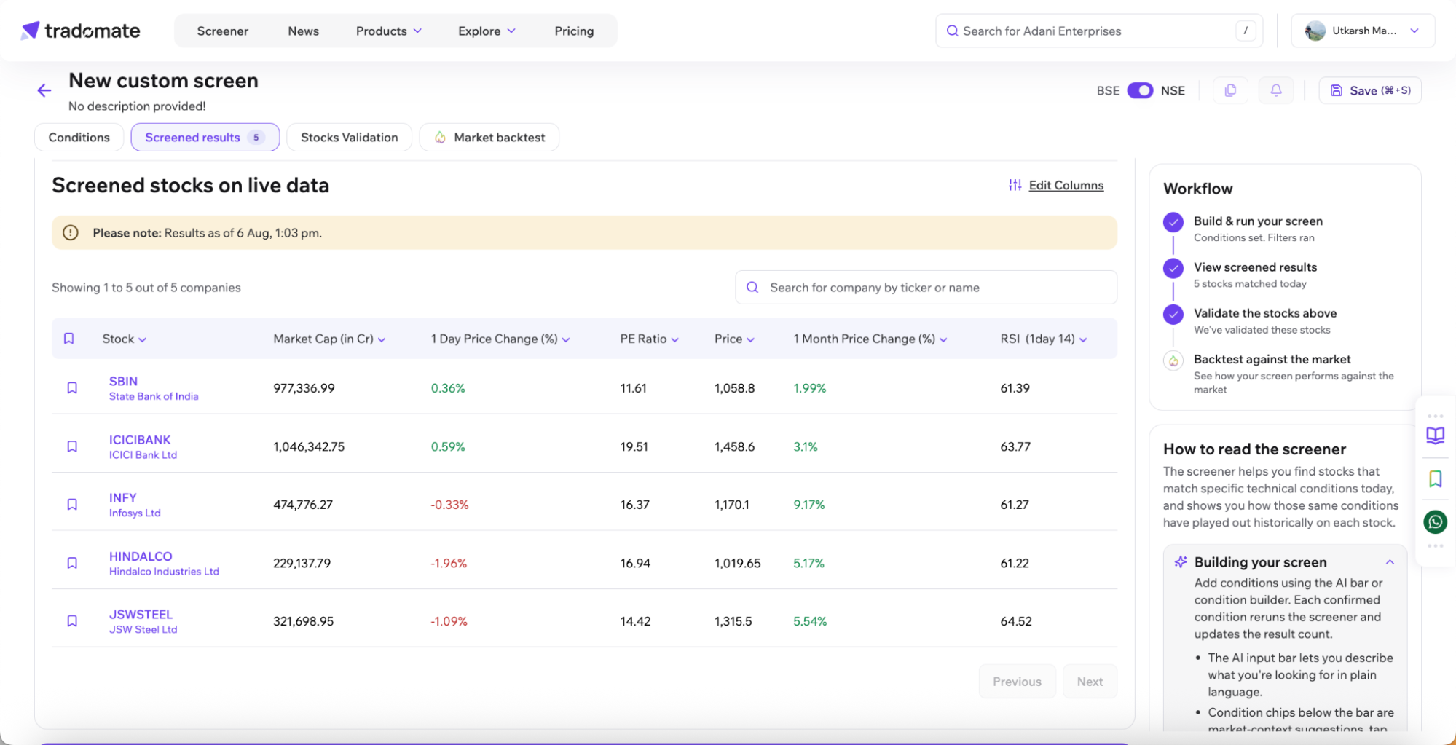Open the News nav item
This screenshot has width=1456, height=745.
[303, 31]
